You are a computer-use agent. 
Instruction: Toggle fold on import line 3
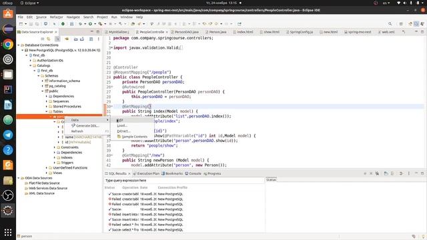[111, 48]
